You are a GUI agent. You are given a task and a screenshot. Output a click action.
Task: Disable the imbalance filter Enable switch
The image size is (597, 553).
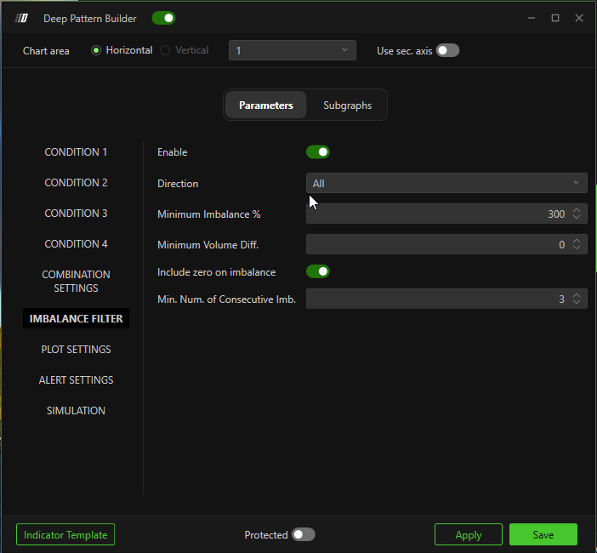point(318,152)
